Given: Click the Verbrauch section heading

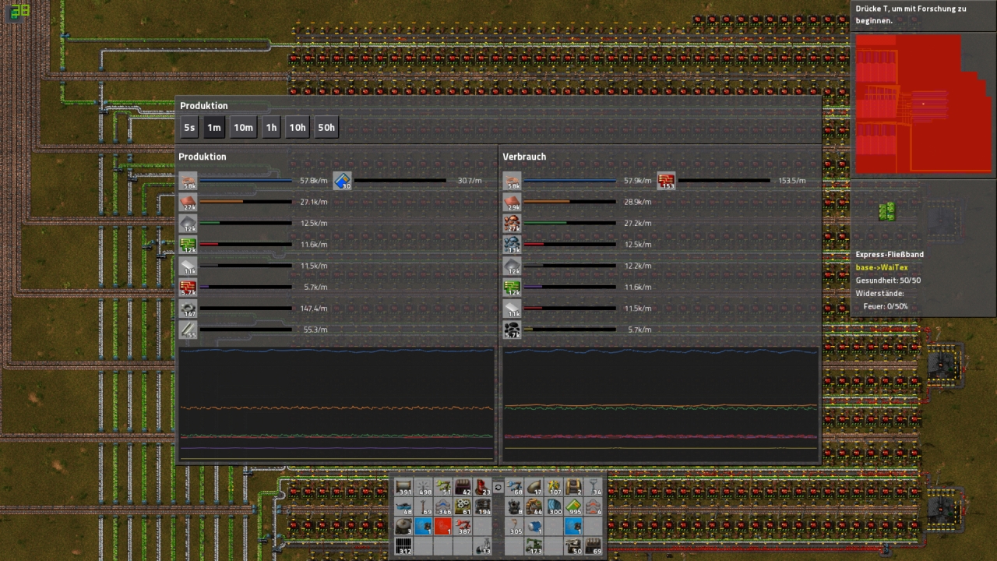Looking at the screenshot, I should coord(524,157).
